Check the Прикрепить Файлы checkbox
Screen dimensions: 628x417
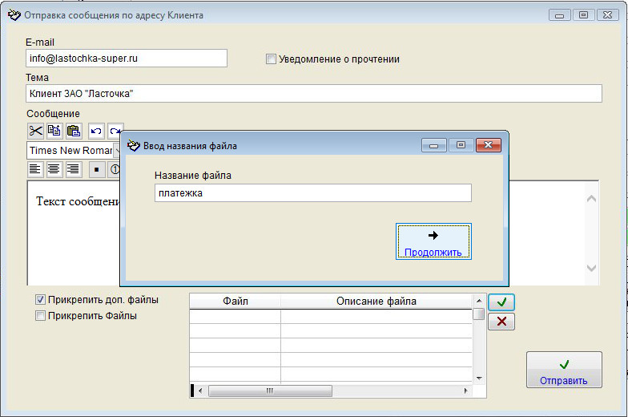[40, 316]
